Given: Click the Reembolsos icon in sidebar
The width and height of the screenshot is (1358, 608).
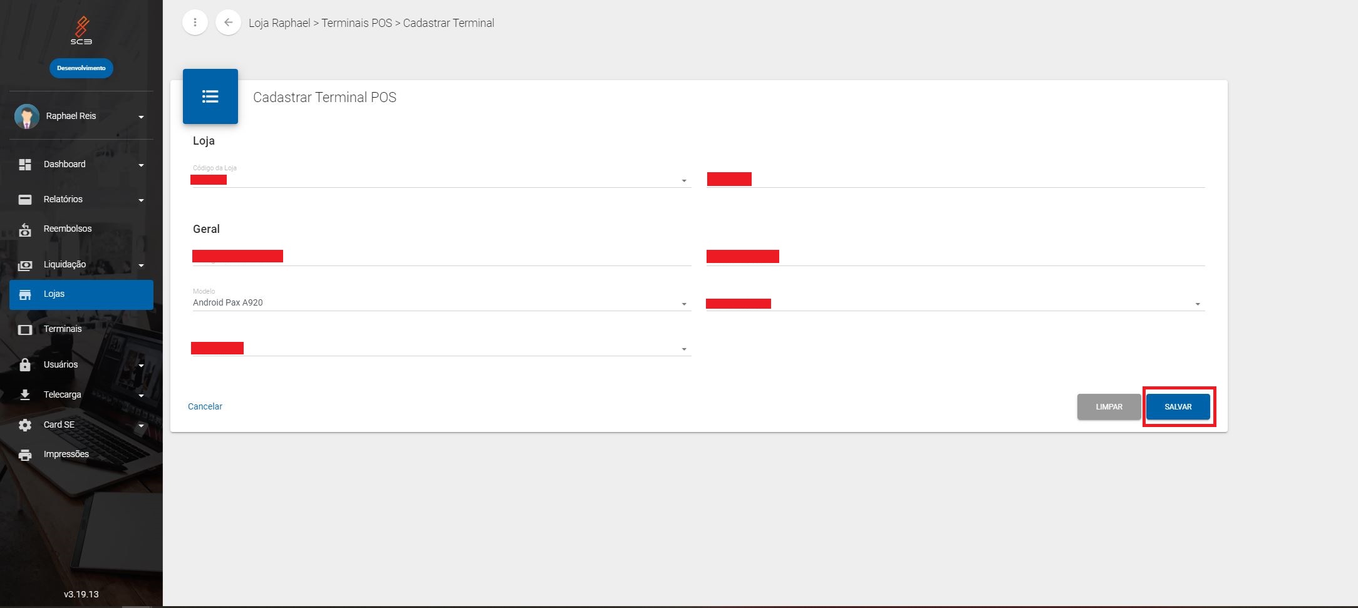Looking at the screenshot, I should click(x=25, y=230).
